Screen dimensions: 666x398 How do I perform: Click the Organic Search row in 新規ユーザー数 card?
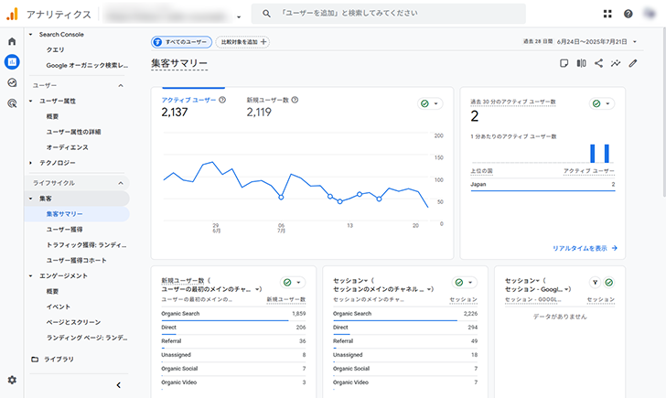click(x=233, y=314)
